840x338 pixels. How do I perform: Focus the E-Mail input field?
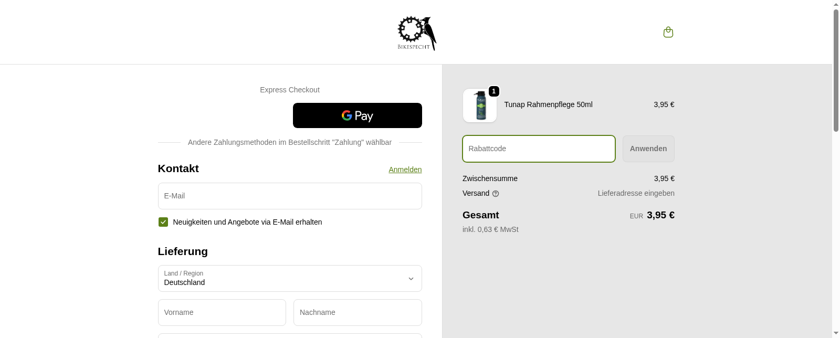(290, 196)
